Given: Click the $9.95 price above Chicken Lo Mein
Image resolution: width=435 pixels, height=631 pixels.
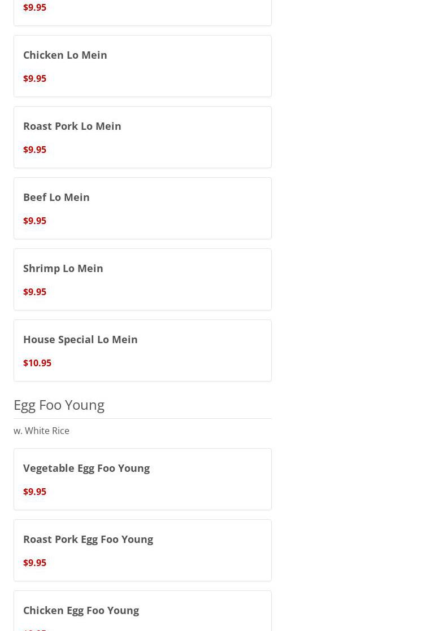Looking at the screenshot, I should pos(34,7).
